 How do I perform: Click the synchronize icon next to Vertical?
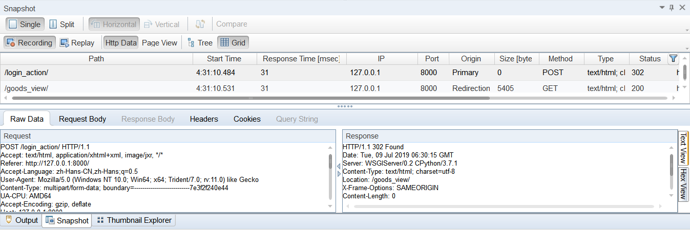click(x=200, y=24)
